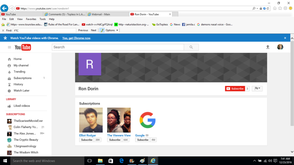Open the Tools menu
Image resolution: width=294 pixels, height=165 pixels.
coord(42,19)
